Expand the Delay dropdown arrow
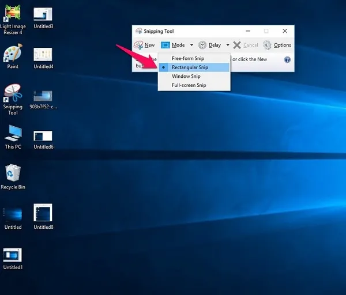346x295 pixels. coord(228,45)
